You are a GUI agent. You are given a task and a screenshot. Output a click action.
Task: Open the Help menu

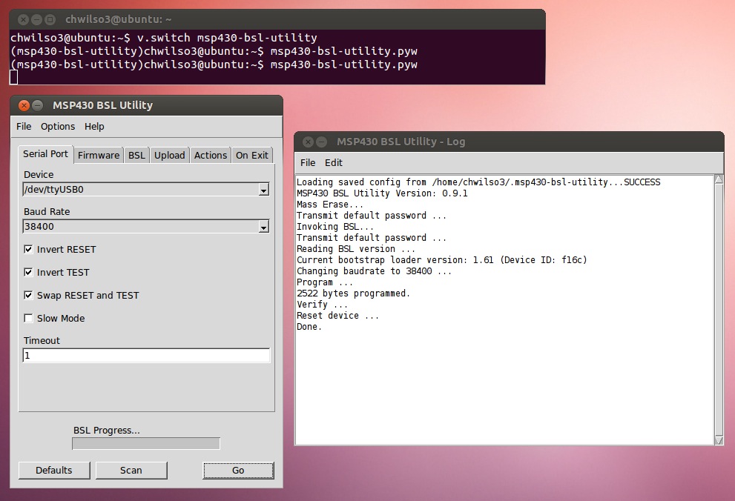(94, 127)
